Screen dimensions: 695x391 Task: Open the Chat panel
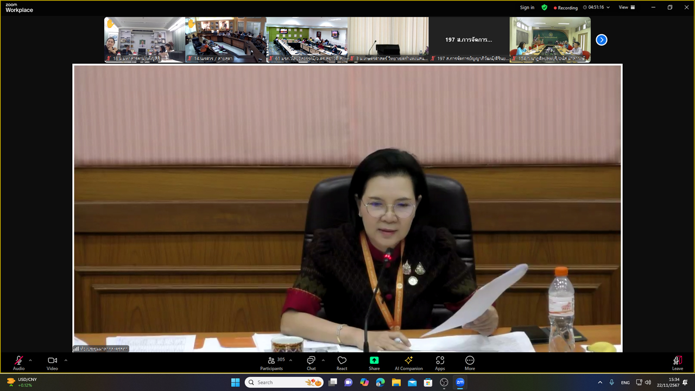[311, 362]
